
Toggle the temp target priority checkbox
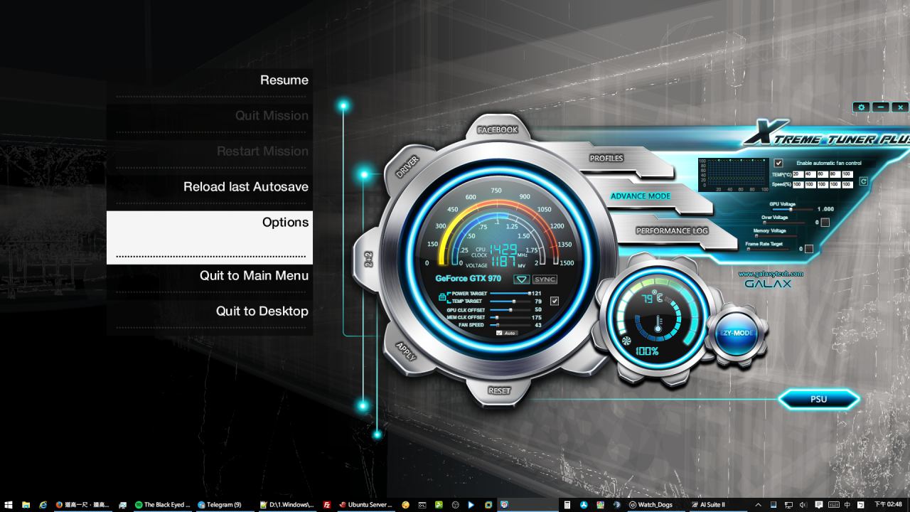pos(555,301)
